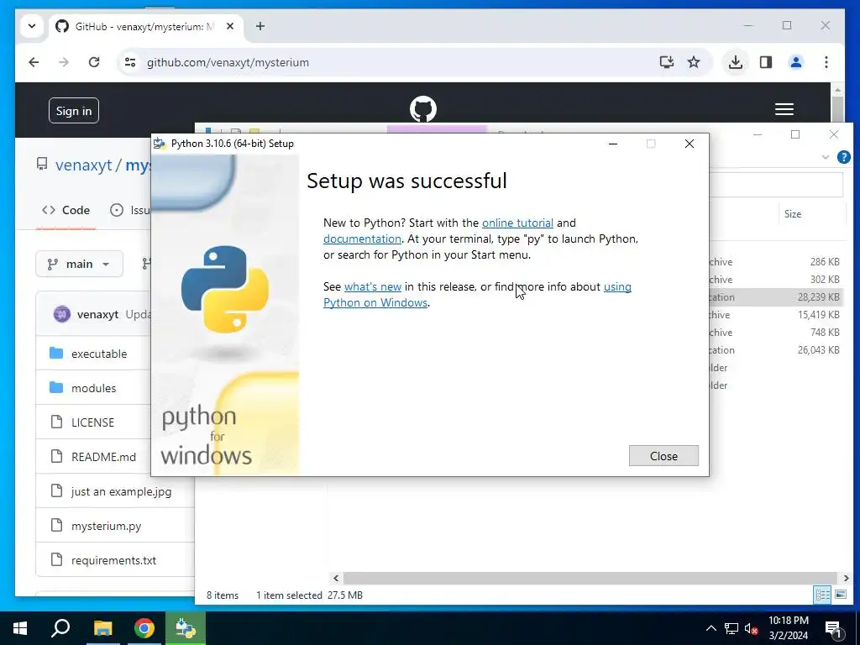This screenshot has height=645, width=860.
Task: Open the Issues tab on GitHub
Action: point(130,210)
